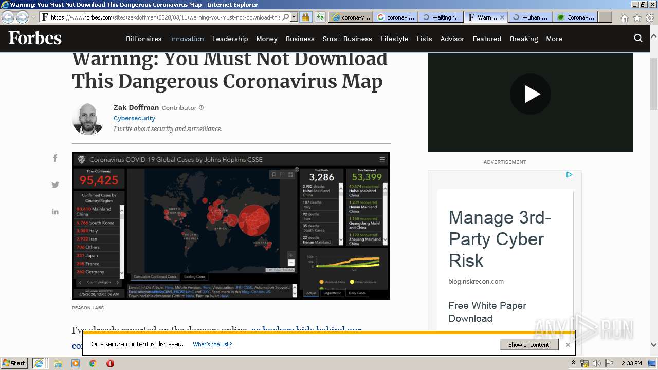Open Opera red taskbar icon

pos(110,363)
